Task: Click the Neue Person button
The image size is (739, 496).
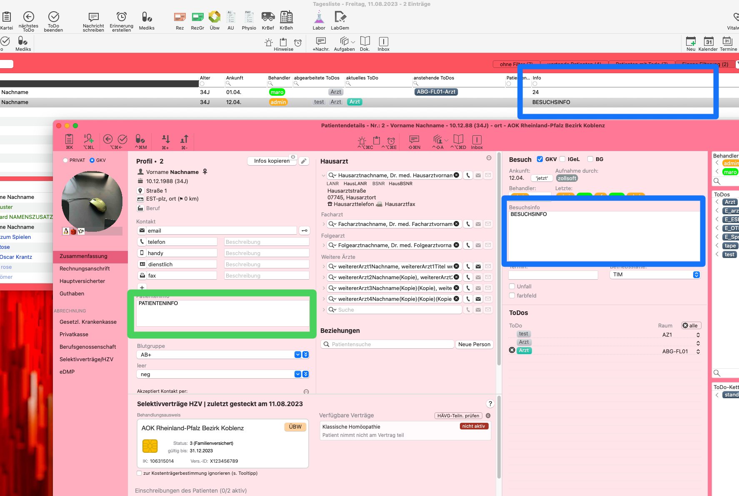Action: [474, 345]
